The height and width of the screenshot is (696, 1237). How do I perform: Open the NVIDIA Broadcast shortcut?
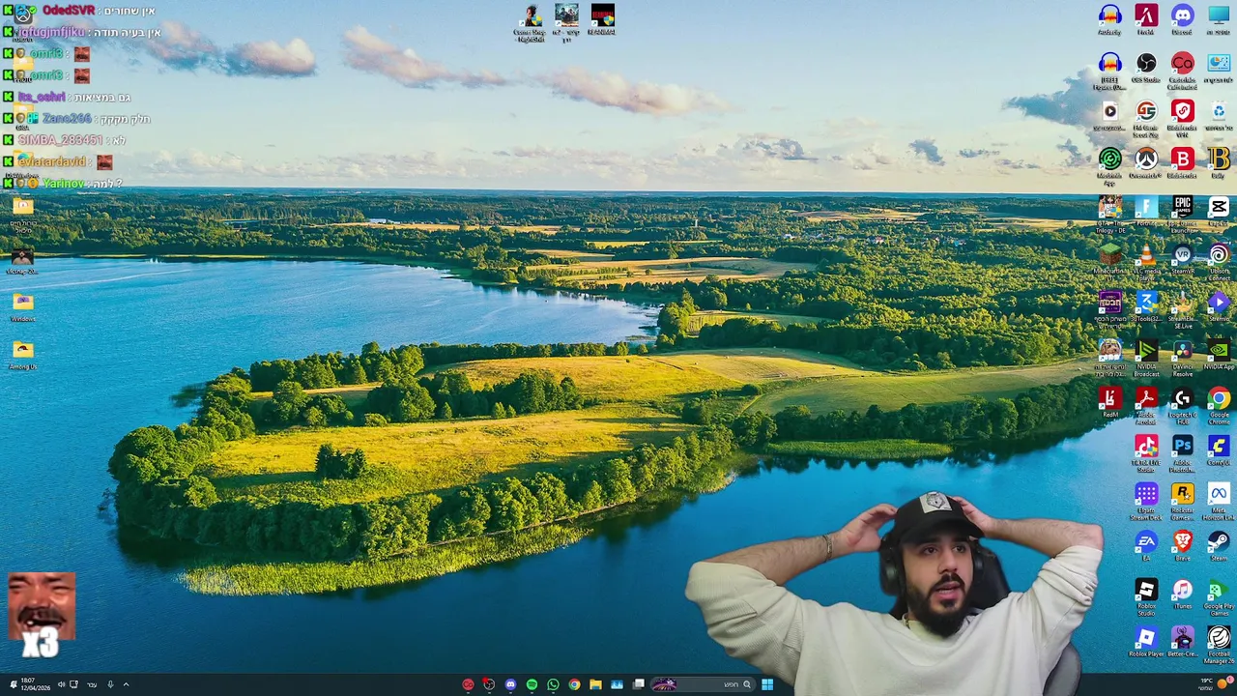[1146, 352]
